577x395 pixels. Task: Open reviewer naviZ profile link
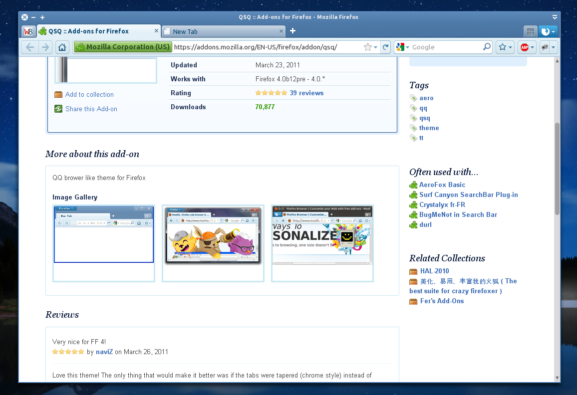[x=104, y=352]
